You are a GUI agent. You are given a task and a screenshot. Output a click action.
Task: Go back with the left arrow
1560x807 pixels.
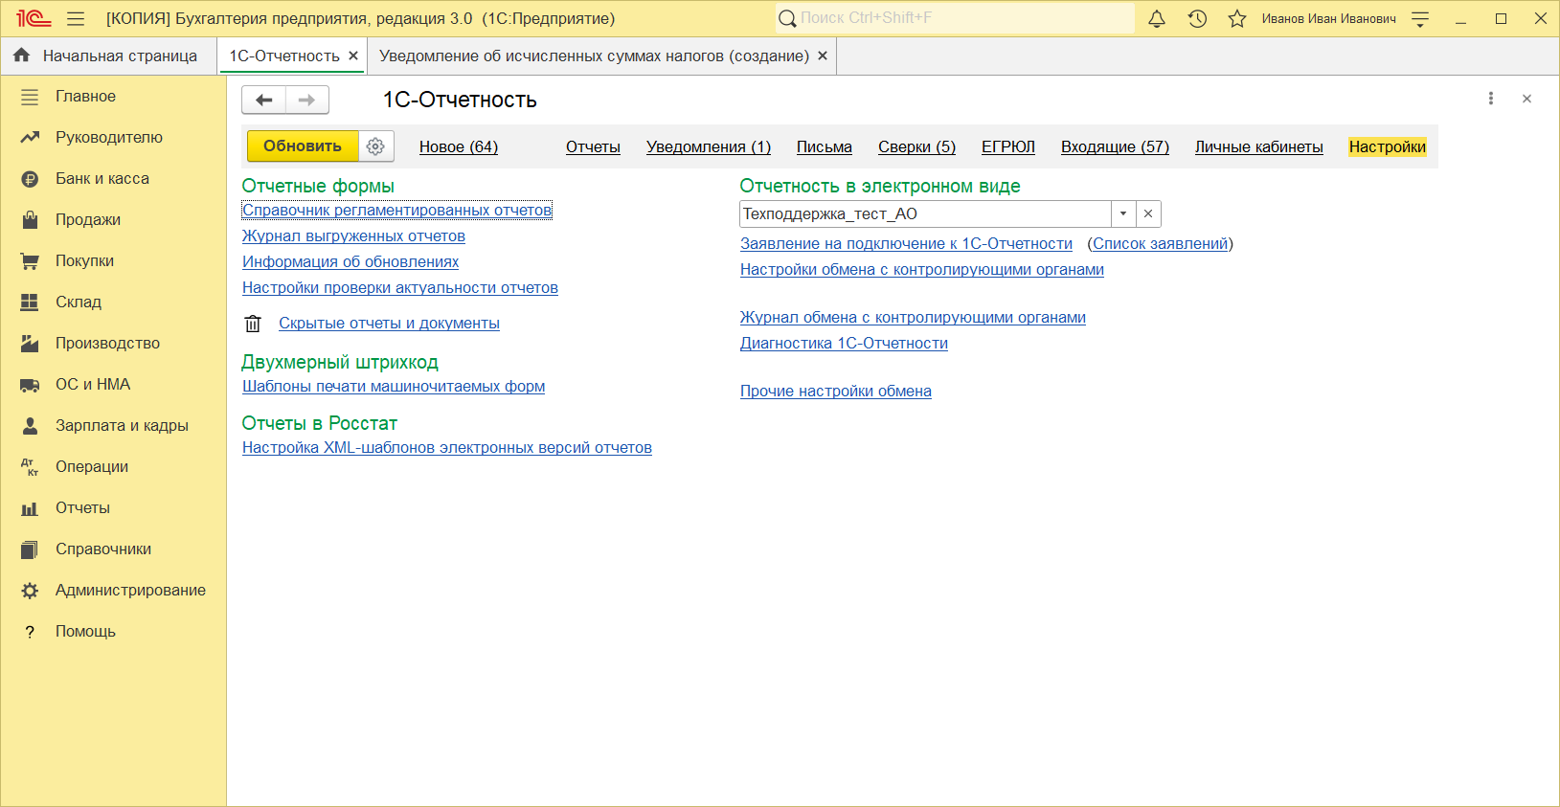[x=263, y=100]
